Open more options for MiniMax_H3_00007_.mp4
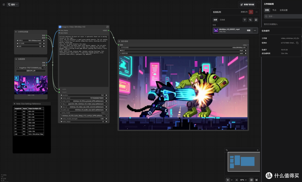302x182 pixels. pyautogui.click(x=255, y=30)
